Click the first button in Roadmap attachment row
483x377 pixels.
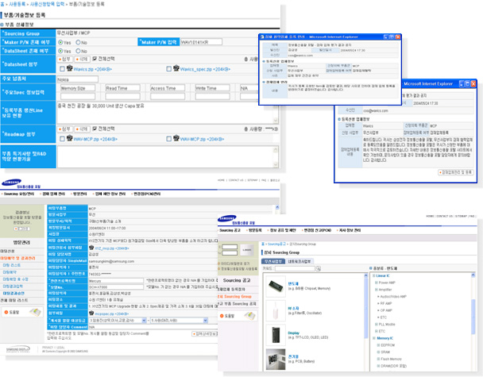(x=64, y=129)
